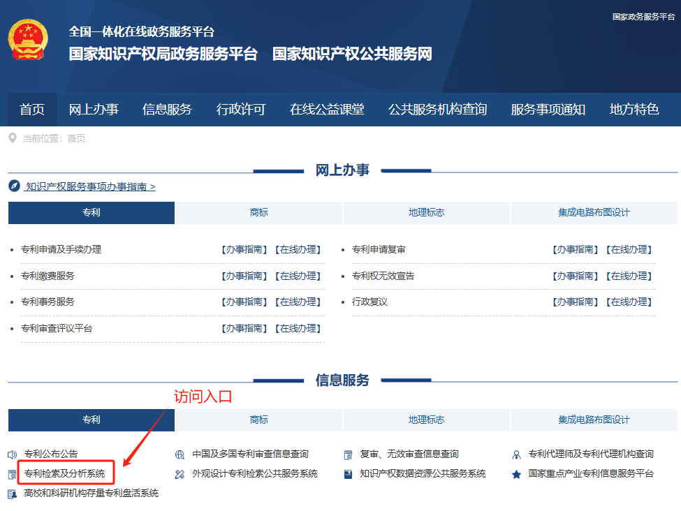Open 知识产权服务事项办事指南 link
This screenshot has width=681, height=511.
click(90, 186)
